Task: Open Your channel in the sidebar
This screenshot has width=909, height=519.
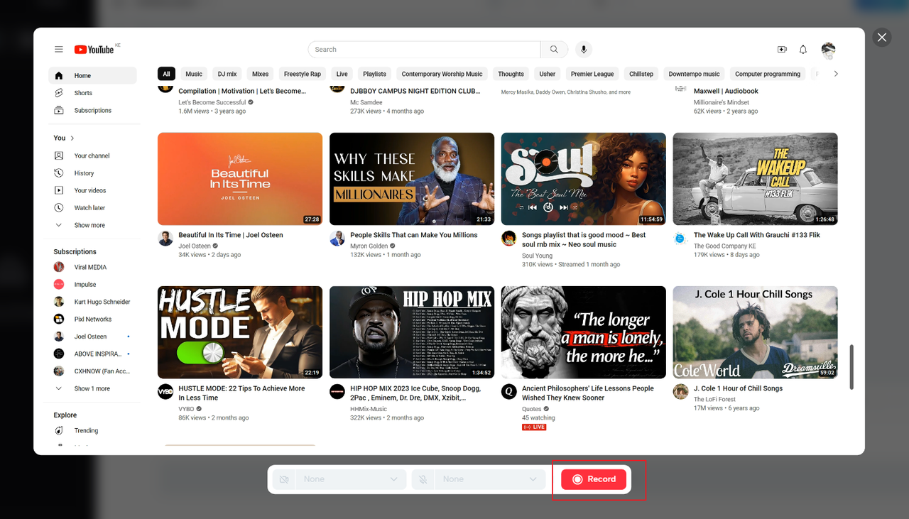Action: coord(92,156)
